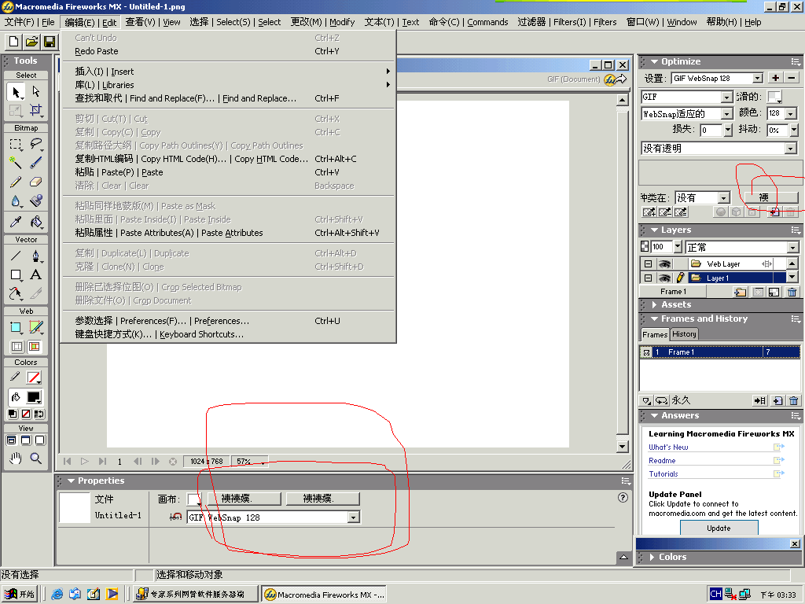Hide the Web Layer with eye icon
The image size is (805, 604).
point(664,264)
